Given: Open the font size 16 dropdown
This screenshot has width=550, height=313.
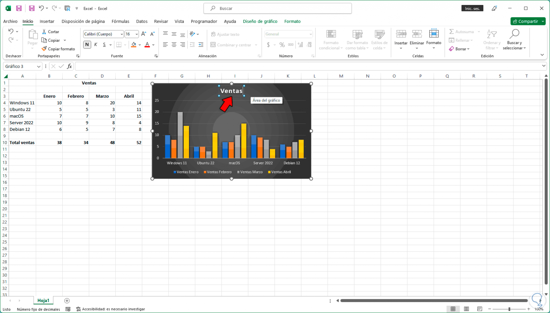Looking at the screenshot, I should (x=137, y=34).
